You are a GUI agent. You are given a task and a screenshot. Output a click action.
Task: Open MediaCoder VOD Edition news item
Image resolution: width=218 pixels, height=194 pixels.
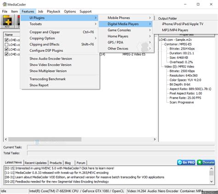(84, 177)
